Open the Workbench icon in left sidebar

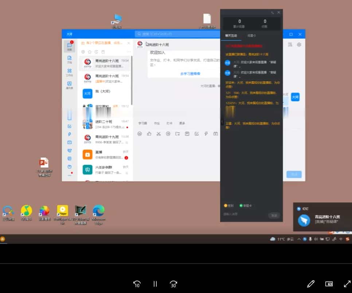(x=69, y=72)
